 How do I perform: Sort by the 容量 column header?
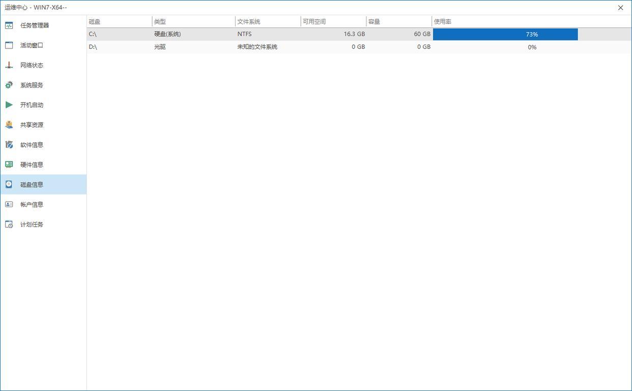pos(399,22)
